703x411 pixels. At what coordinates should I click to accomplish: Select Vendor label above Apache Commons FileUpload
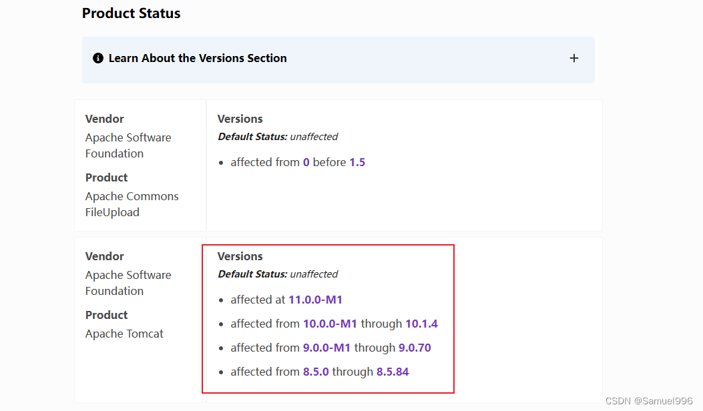tap(104, 119)
